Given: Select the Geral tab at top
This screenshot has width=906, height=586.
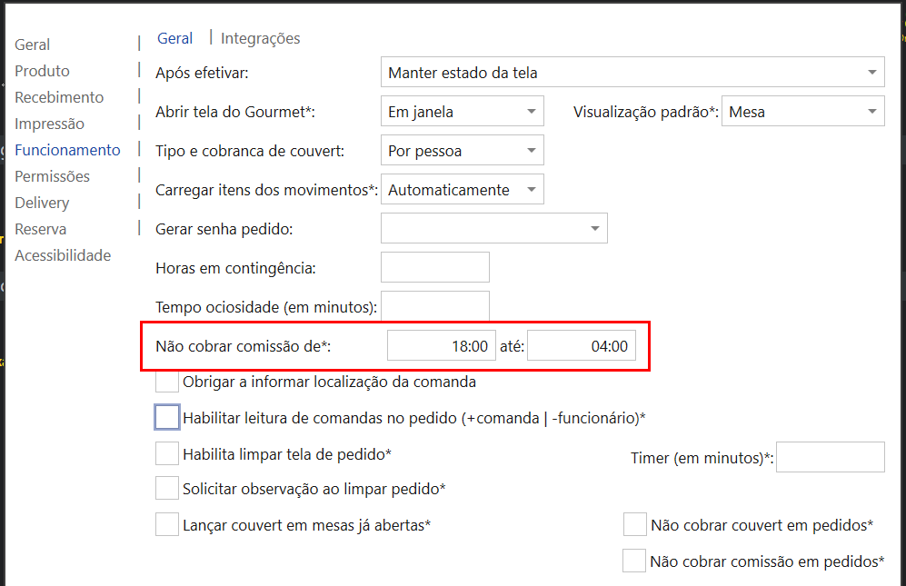Looking at the screenshot, I should pos(174,38).
